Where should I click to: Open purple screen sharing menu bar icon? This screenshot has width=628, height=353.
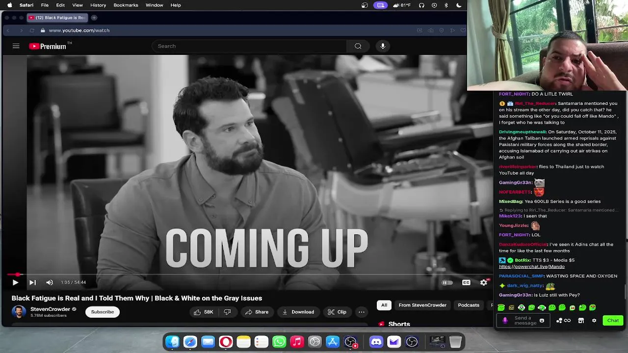click(380, 5)
